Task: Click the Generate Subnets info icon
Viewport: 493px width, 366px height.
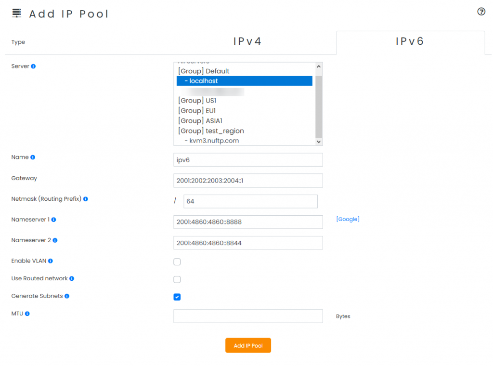Action: [x=67, y=296]
